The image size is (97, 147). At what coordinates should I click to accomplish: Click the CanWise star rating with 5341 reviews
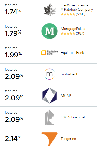(x=73, y=14)
